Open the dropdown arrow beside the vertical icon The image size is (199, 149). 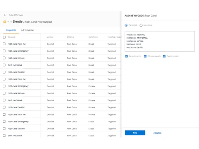(8, 21)
